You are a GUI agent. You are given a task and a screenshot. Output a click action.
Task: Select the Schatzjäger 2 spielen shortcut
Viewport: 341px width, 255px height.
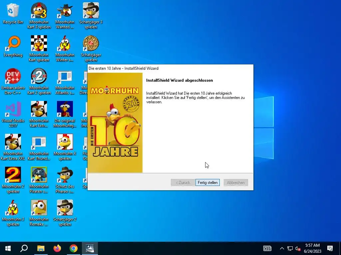click(65, 213)
